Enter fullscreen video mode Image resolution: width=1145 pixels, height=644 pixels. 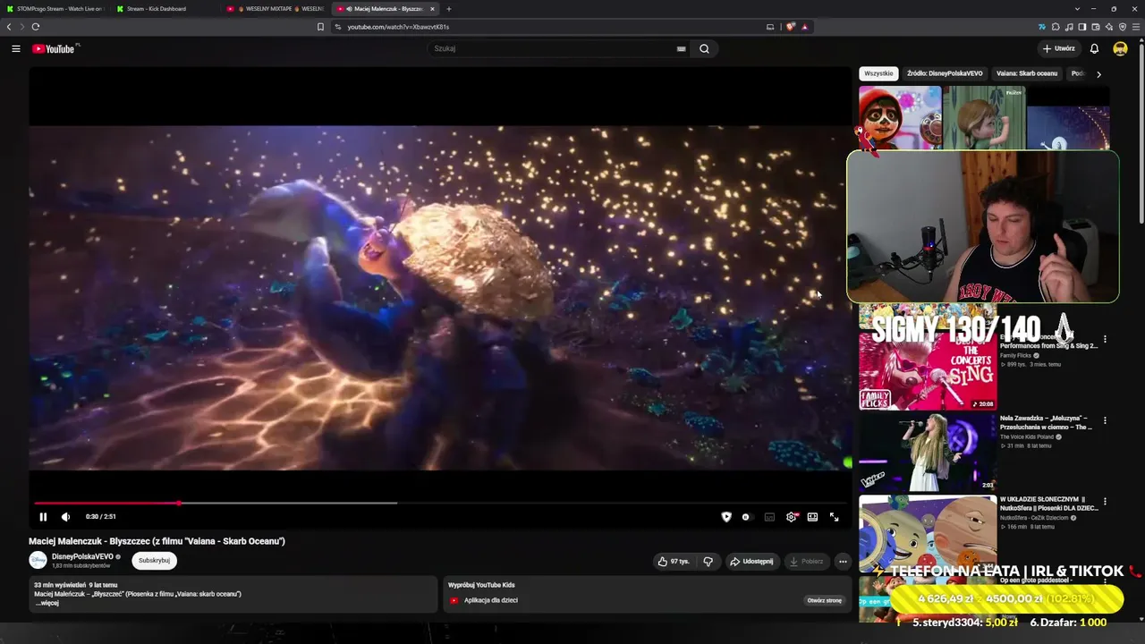(834, 517)
